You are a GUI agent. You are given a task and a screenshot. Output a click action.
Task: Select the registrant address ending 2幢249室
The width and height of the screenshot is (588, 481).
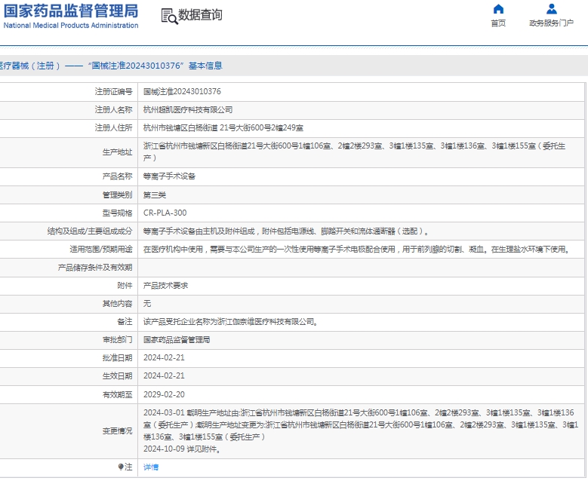coord(223,127)
